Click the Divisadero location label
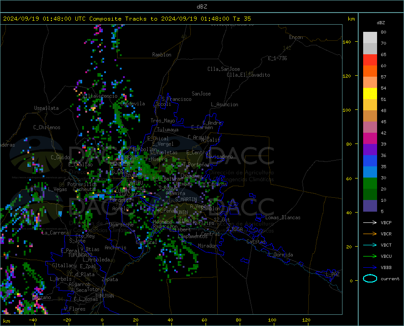Viewport: 404px width, 326px height. (219, 156)
